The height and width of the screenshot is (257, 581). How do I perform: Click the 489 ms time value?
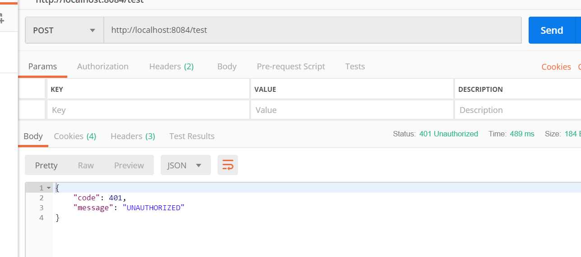(522, 134)
